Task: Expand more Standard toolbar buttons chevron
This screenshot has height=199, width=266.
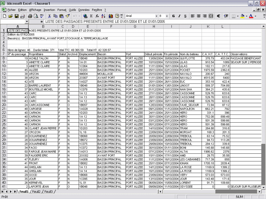Action: [x=122, y=16]
